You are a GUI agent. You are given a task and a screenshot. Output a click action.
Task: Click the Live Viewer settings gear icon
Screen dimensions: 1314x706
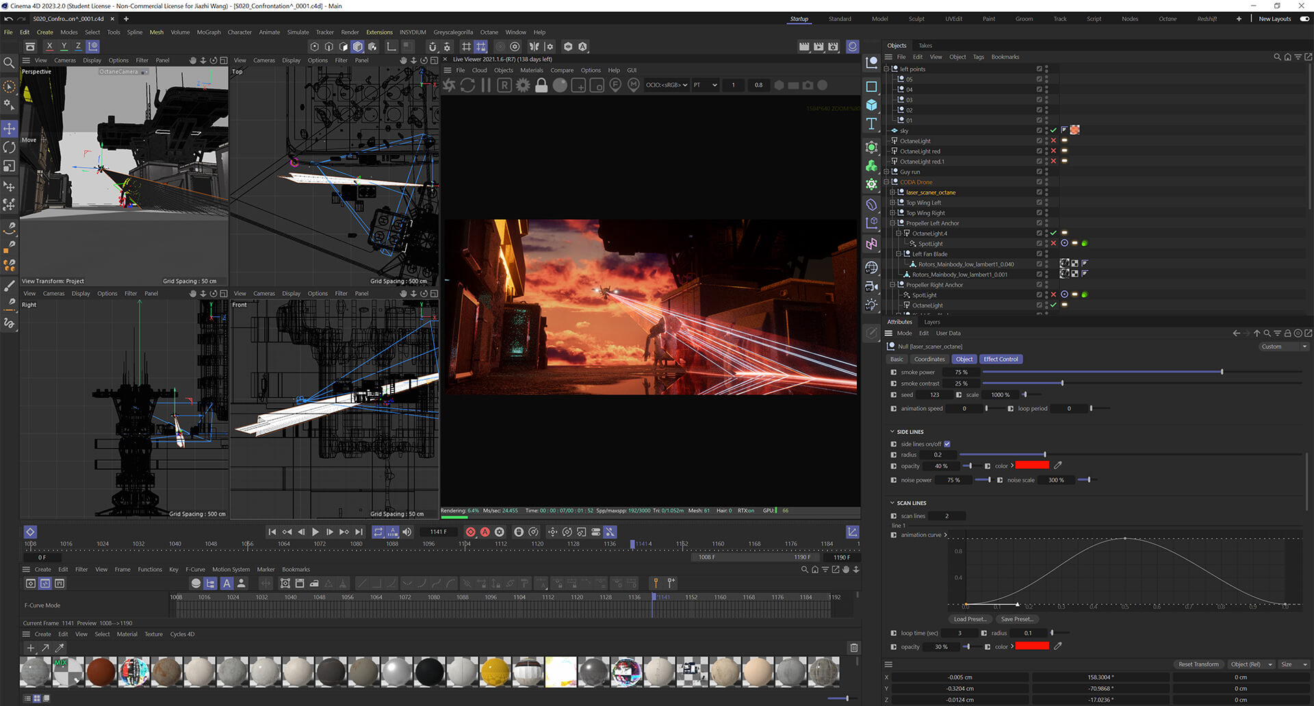coord(523,85)
